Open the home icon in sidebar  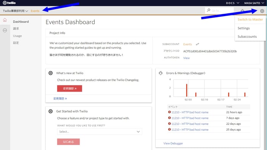[x=5, y=20]
